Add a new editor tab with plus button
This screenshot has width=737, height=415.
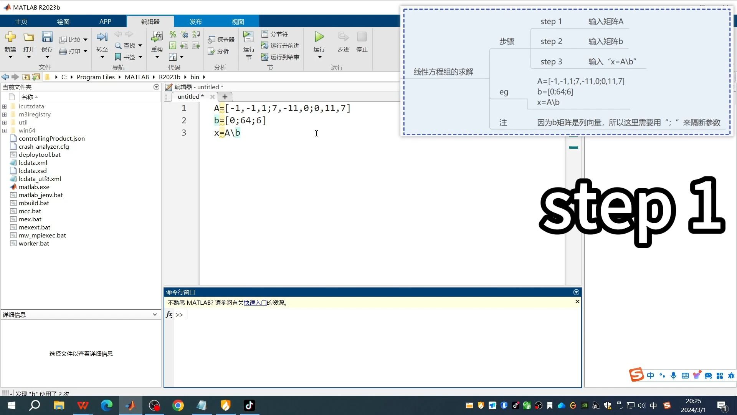pyautogui.click(x=225, y=97)
